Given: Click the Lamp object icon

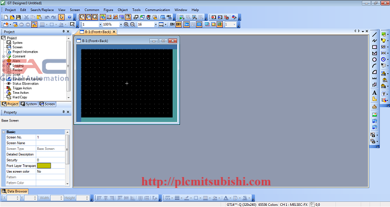Looking at the screenshot, I should tap(383, 41).
